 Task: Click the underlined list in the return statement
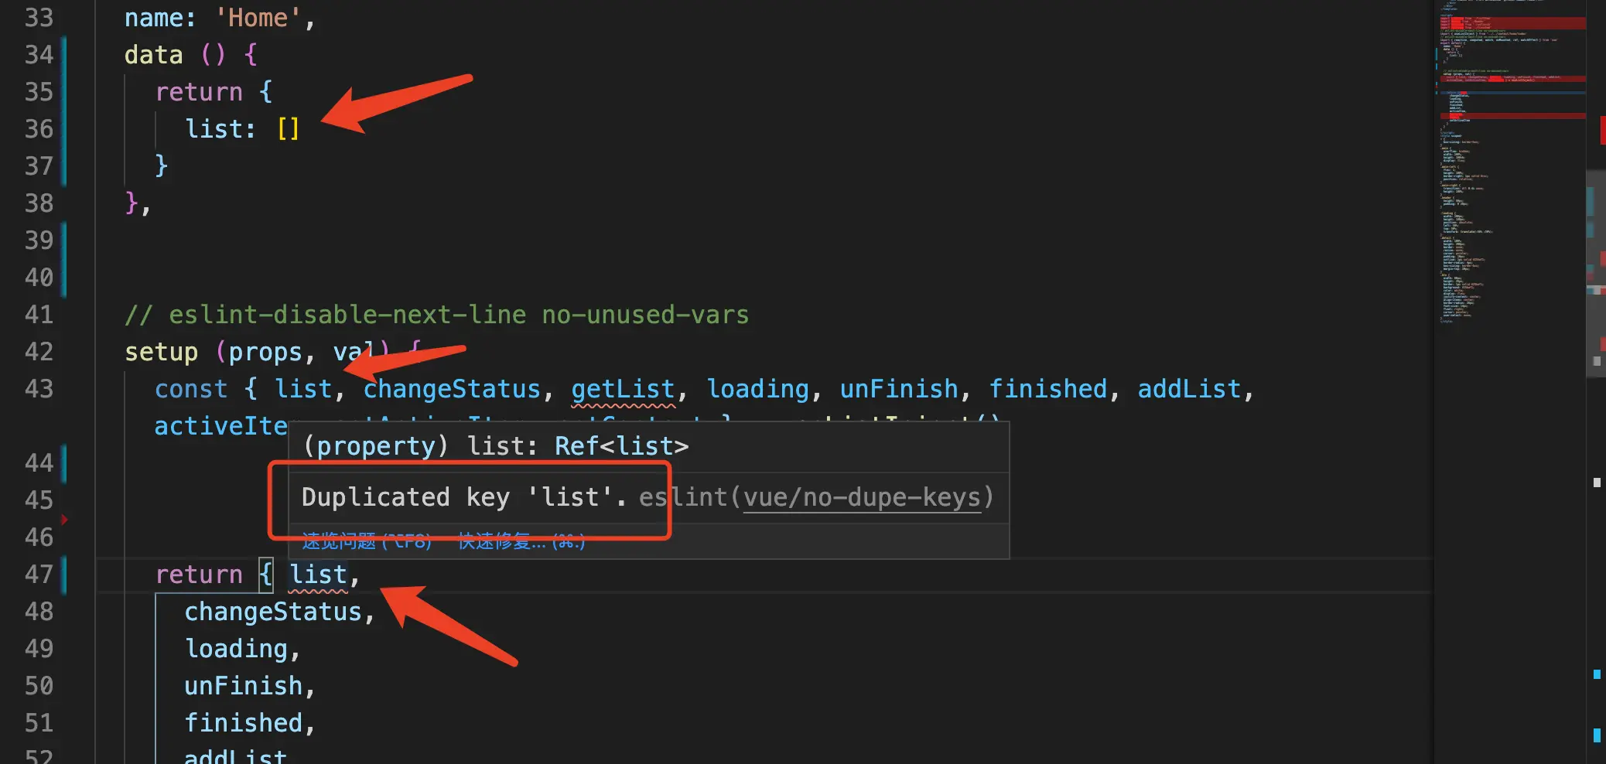coord(318,575)
